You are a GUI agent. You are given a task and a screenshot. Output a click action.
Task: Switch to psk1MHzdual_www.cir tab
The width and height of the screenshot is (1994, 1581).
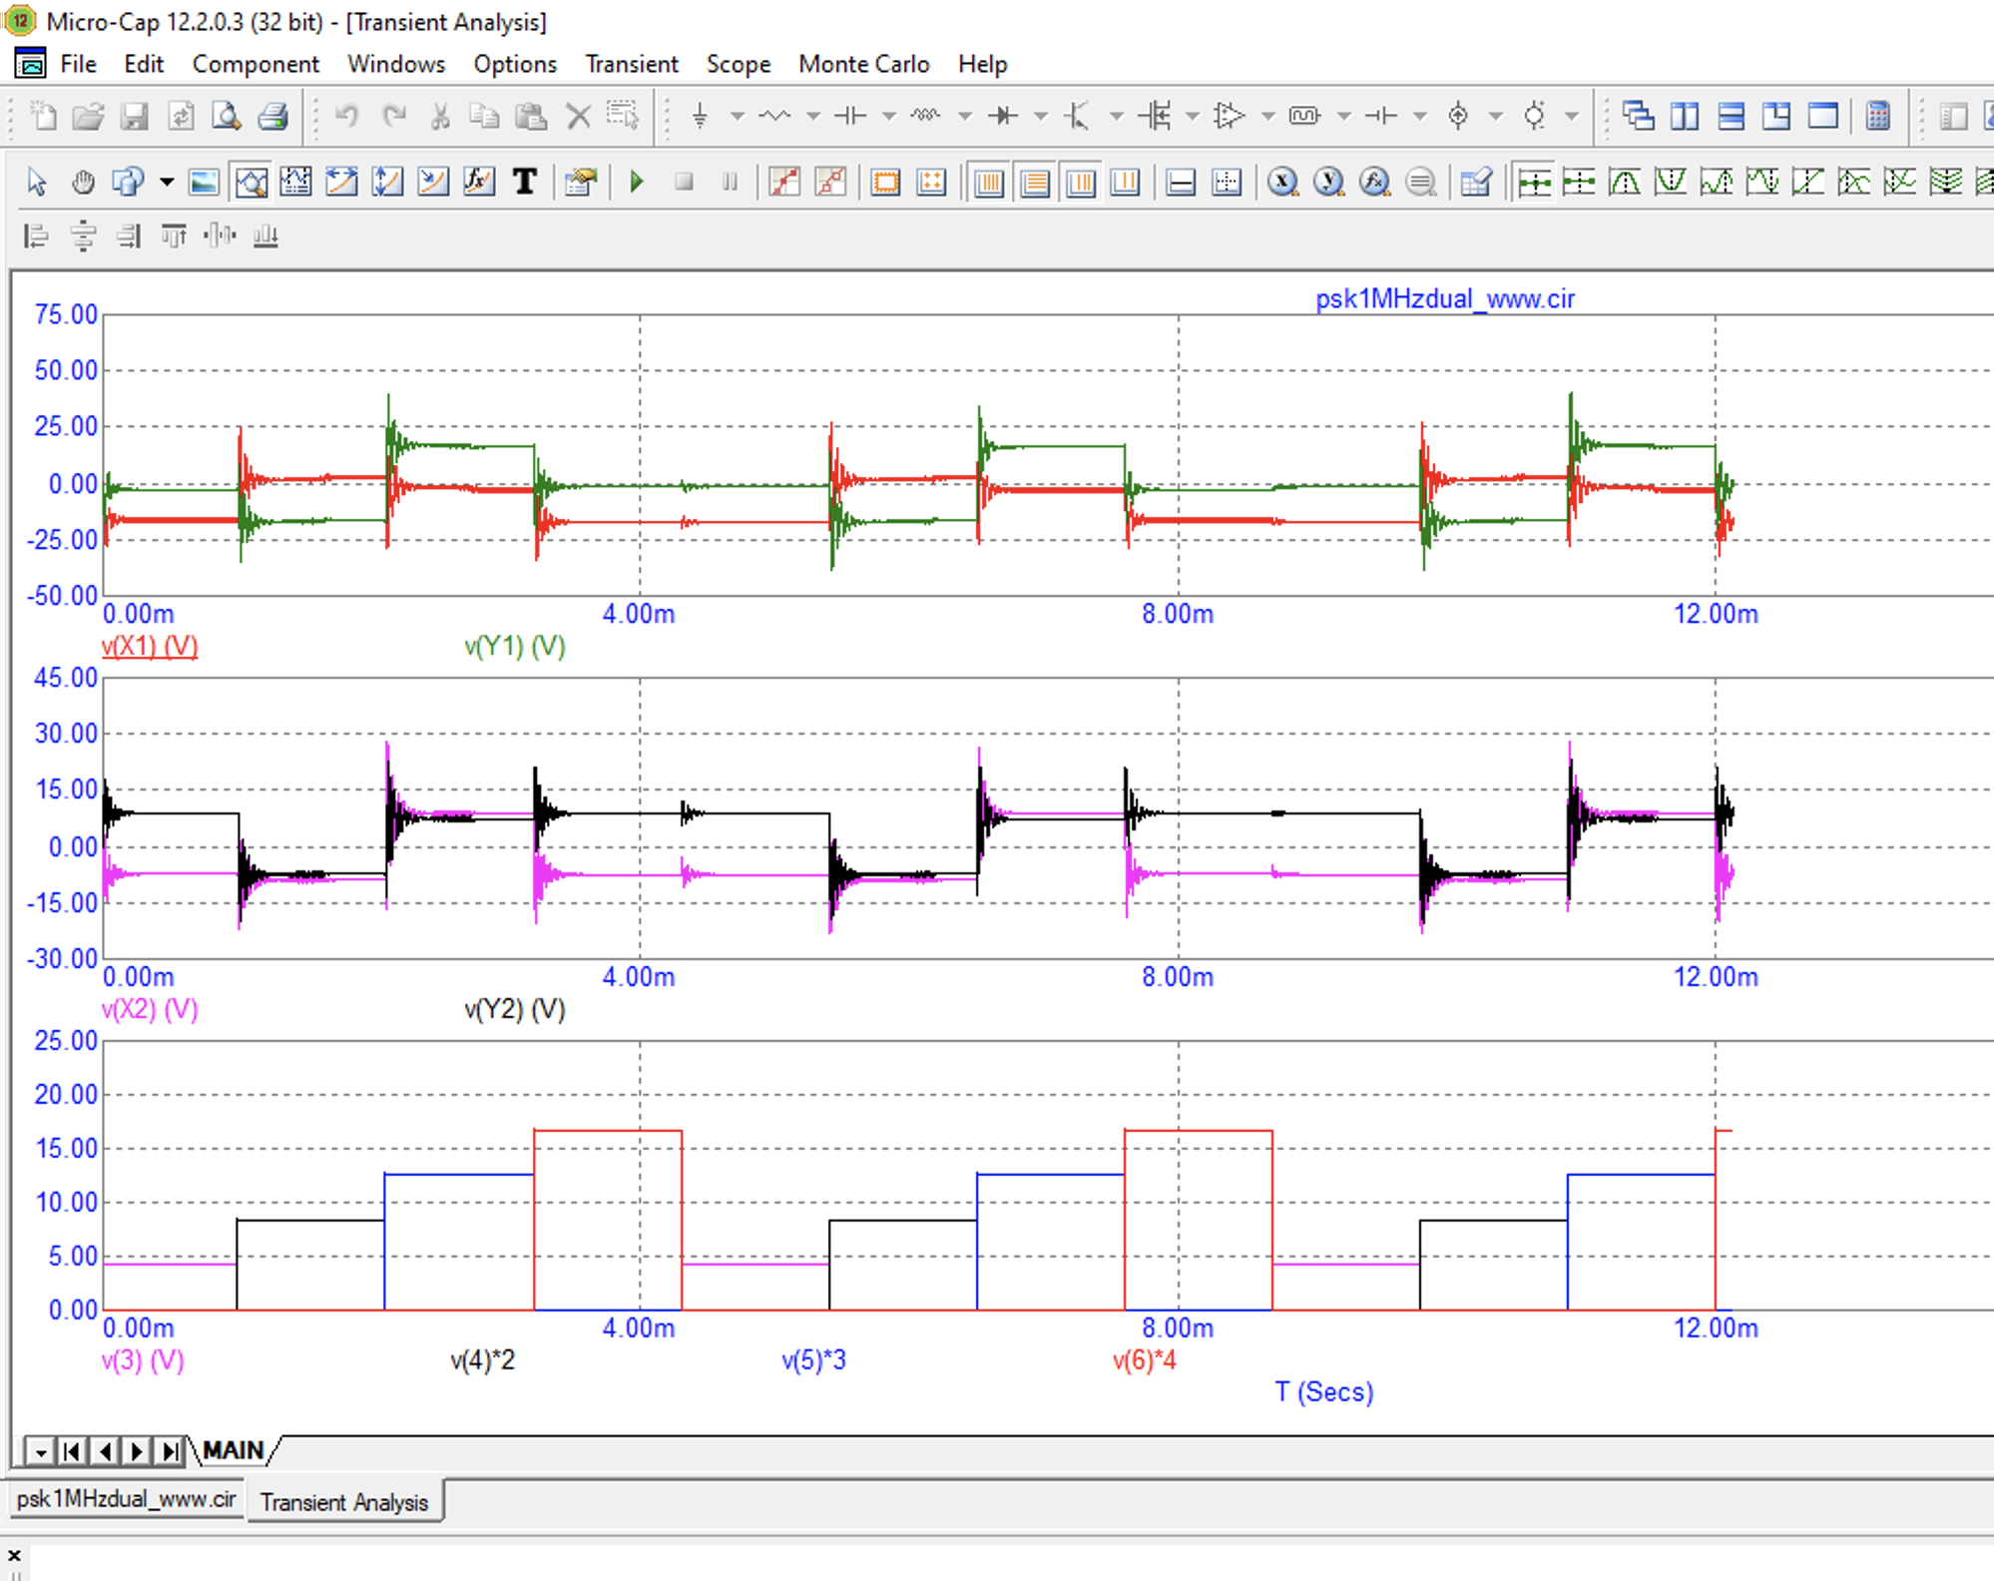coord(126,1499)
